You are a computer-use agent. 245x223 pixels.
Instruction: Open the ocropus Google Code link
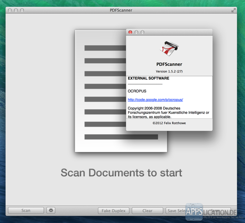coord(155,100)
